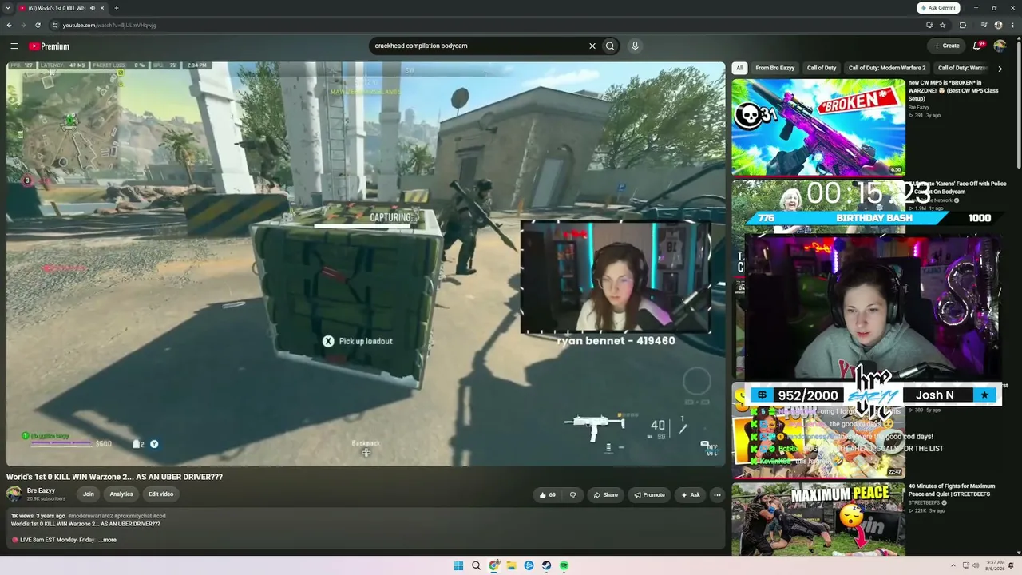The height and width of the screenshot is (575, 1022).
Task: Start voice search with microphone icon
Action: coord(635,46)
